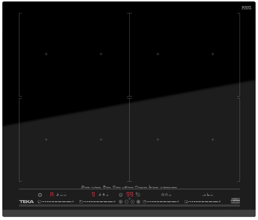Toggle the rear-left zone selector square
The height and width of the screenshot is (220, 258).
click(x=81, y=202)
